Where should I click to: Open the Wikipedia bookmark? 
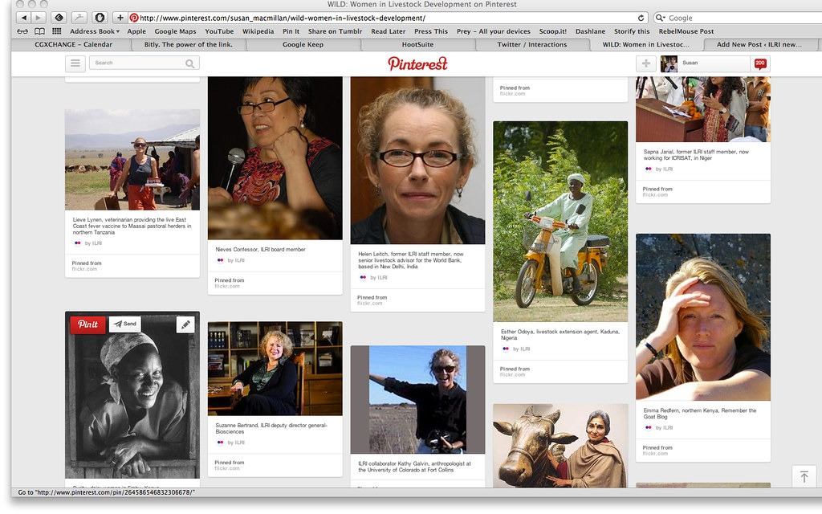pyautogui.click(x=258, y=31)
